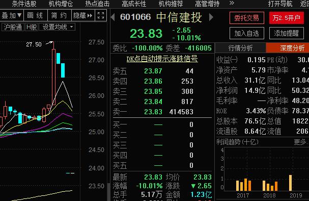Click the 2019 profit bar in chart
The image size is (309, 201).
pyautogui.click(x=290, y=183)
